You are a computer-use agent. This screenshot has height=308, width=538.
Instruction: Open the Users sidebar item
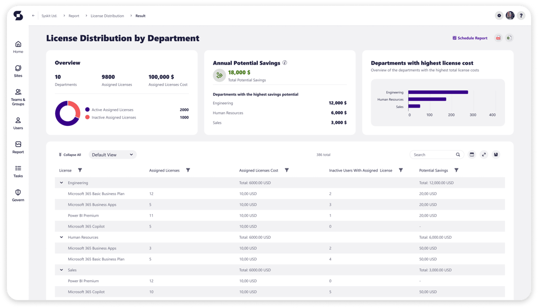click(x=18, y=123)
